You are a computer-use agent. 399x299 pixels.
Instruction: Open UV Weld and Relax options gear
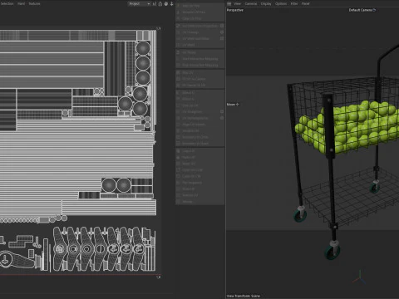[x=222, y=38]
